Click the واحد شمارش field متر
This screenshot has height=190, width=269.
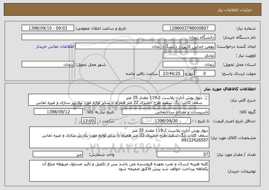pyautogui.click(x=58, y=154)
